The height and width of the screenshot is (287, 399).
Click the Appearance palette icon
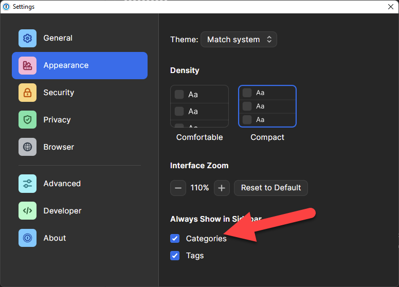27,65
